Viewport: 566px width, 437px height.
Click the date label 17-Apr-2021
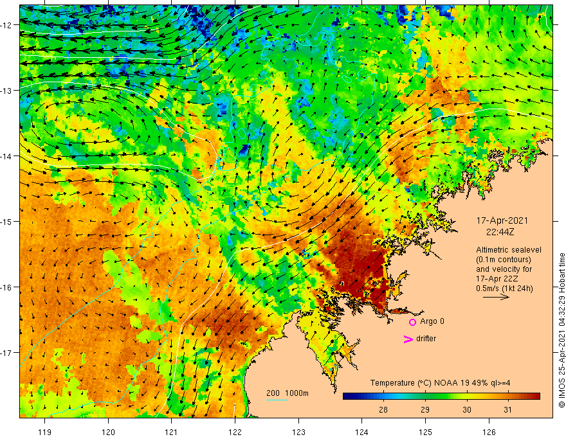point(502,220)
